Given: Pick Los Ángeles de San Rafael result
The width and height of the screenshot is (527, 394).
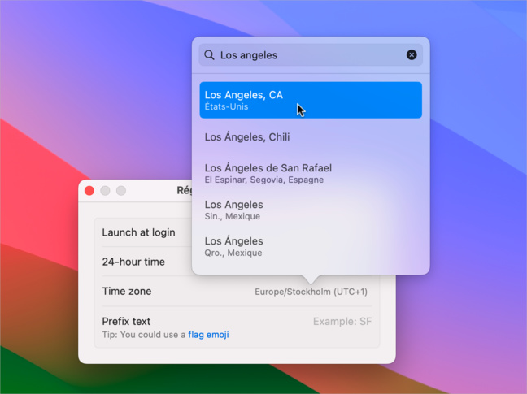Looking at the screenshot, I should pyautogui.click(x=311, y=173).
